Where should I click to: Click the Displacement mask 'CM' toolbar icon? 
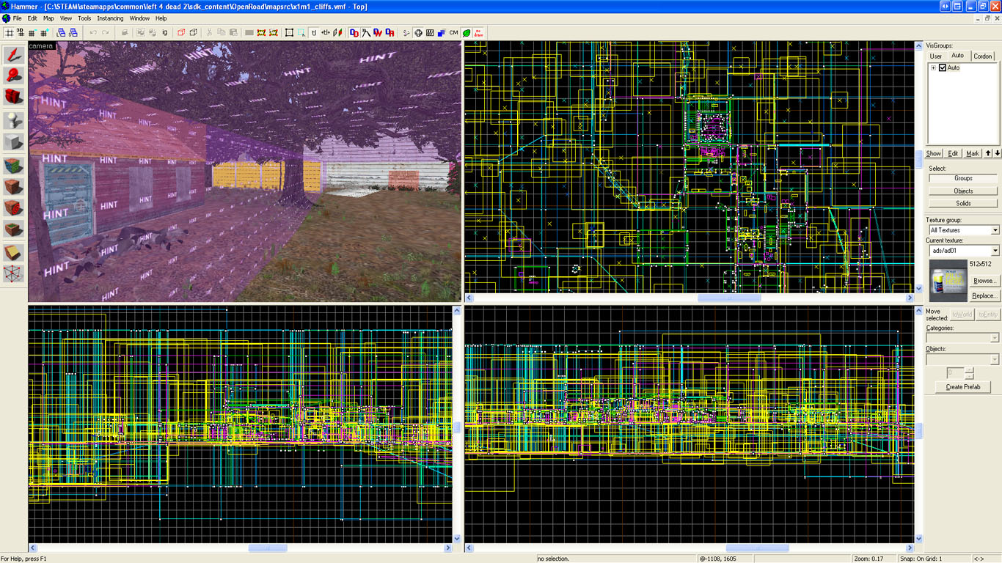[x=453, y=33]
